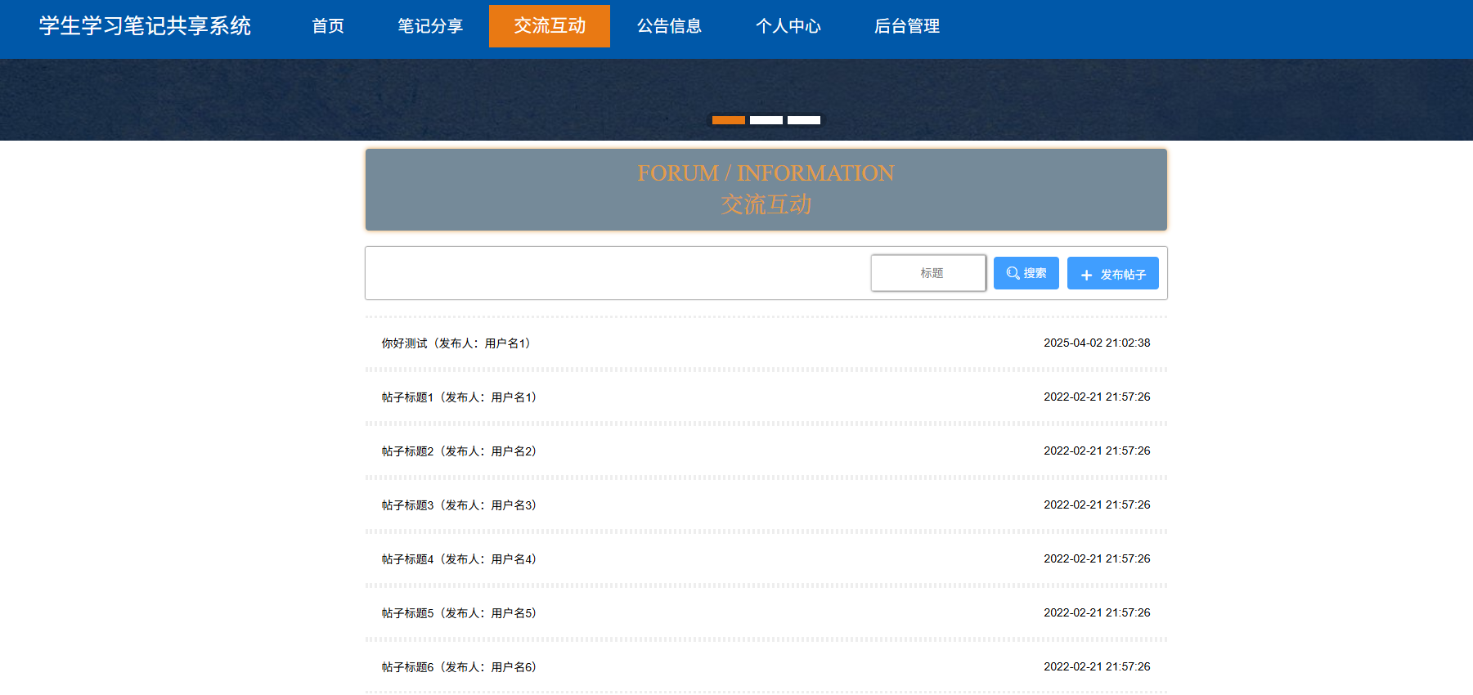Click the plus icon on 发布帖子 button
Image resolution: width=1473 pixels, height=695 pixels.
point(1086,276)
